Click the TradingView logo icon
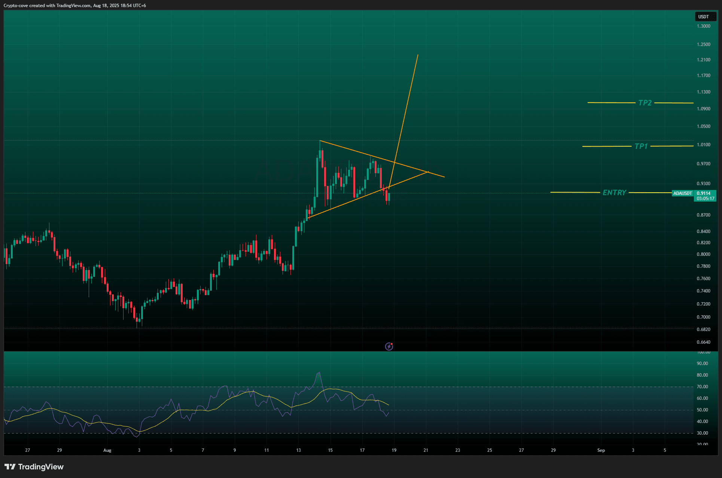The height and width of the screenshot is (478, 722). [10, 466]
